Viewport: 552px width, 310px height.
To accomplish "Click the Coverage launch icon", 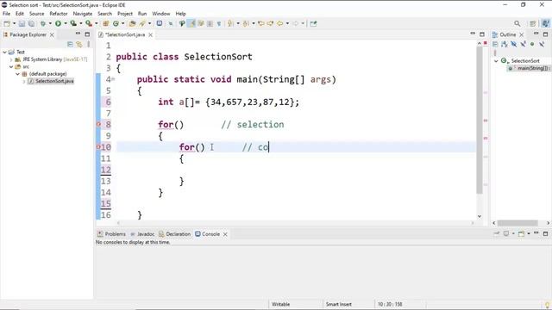I will (x=73, y=23).
